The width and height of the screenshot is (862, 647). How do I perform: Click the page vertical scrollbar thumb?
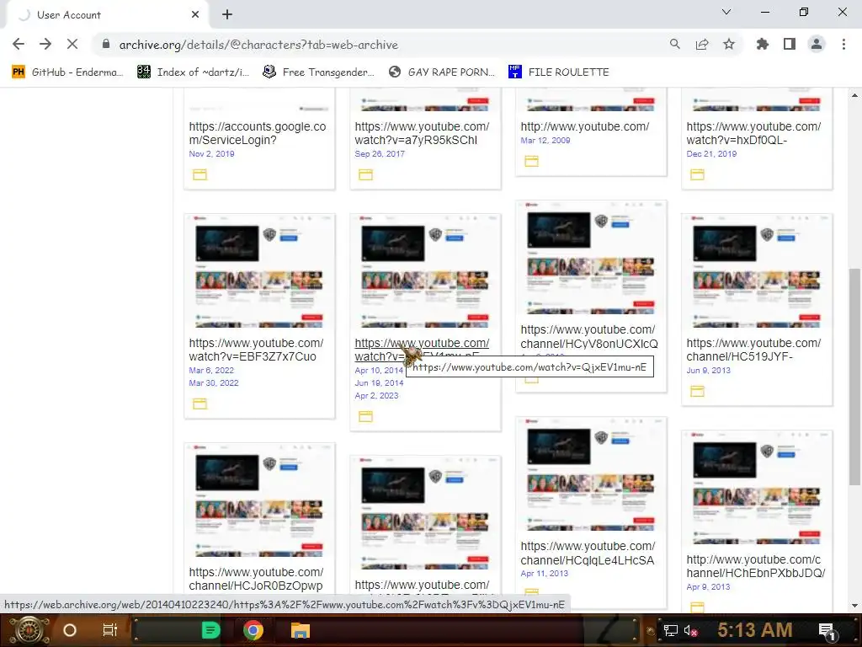coord(854,377)
